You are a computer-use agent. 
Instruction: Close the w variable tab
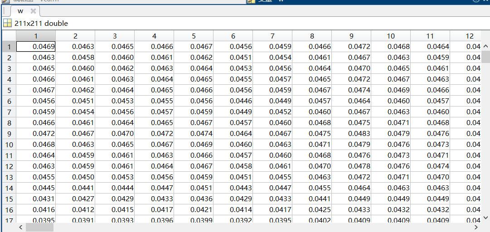[x=33, y=11]
